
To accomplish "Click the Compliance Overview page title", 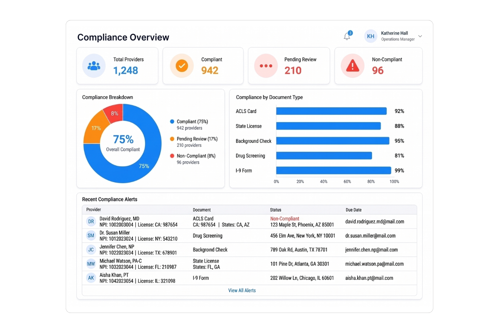I will pos(123,37).
